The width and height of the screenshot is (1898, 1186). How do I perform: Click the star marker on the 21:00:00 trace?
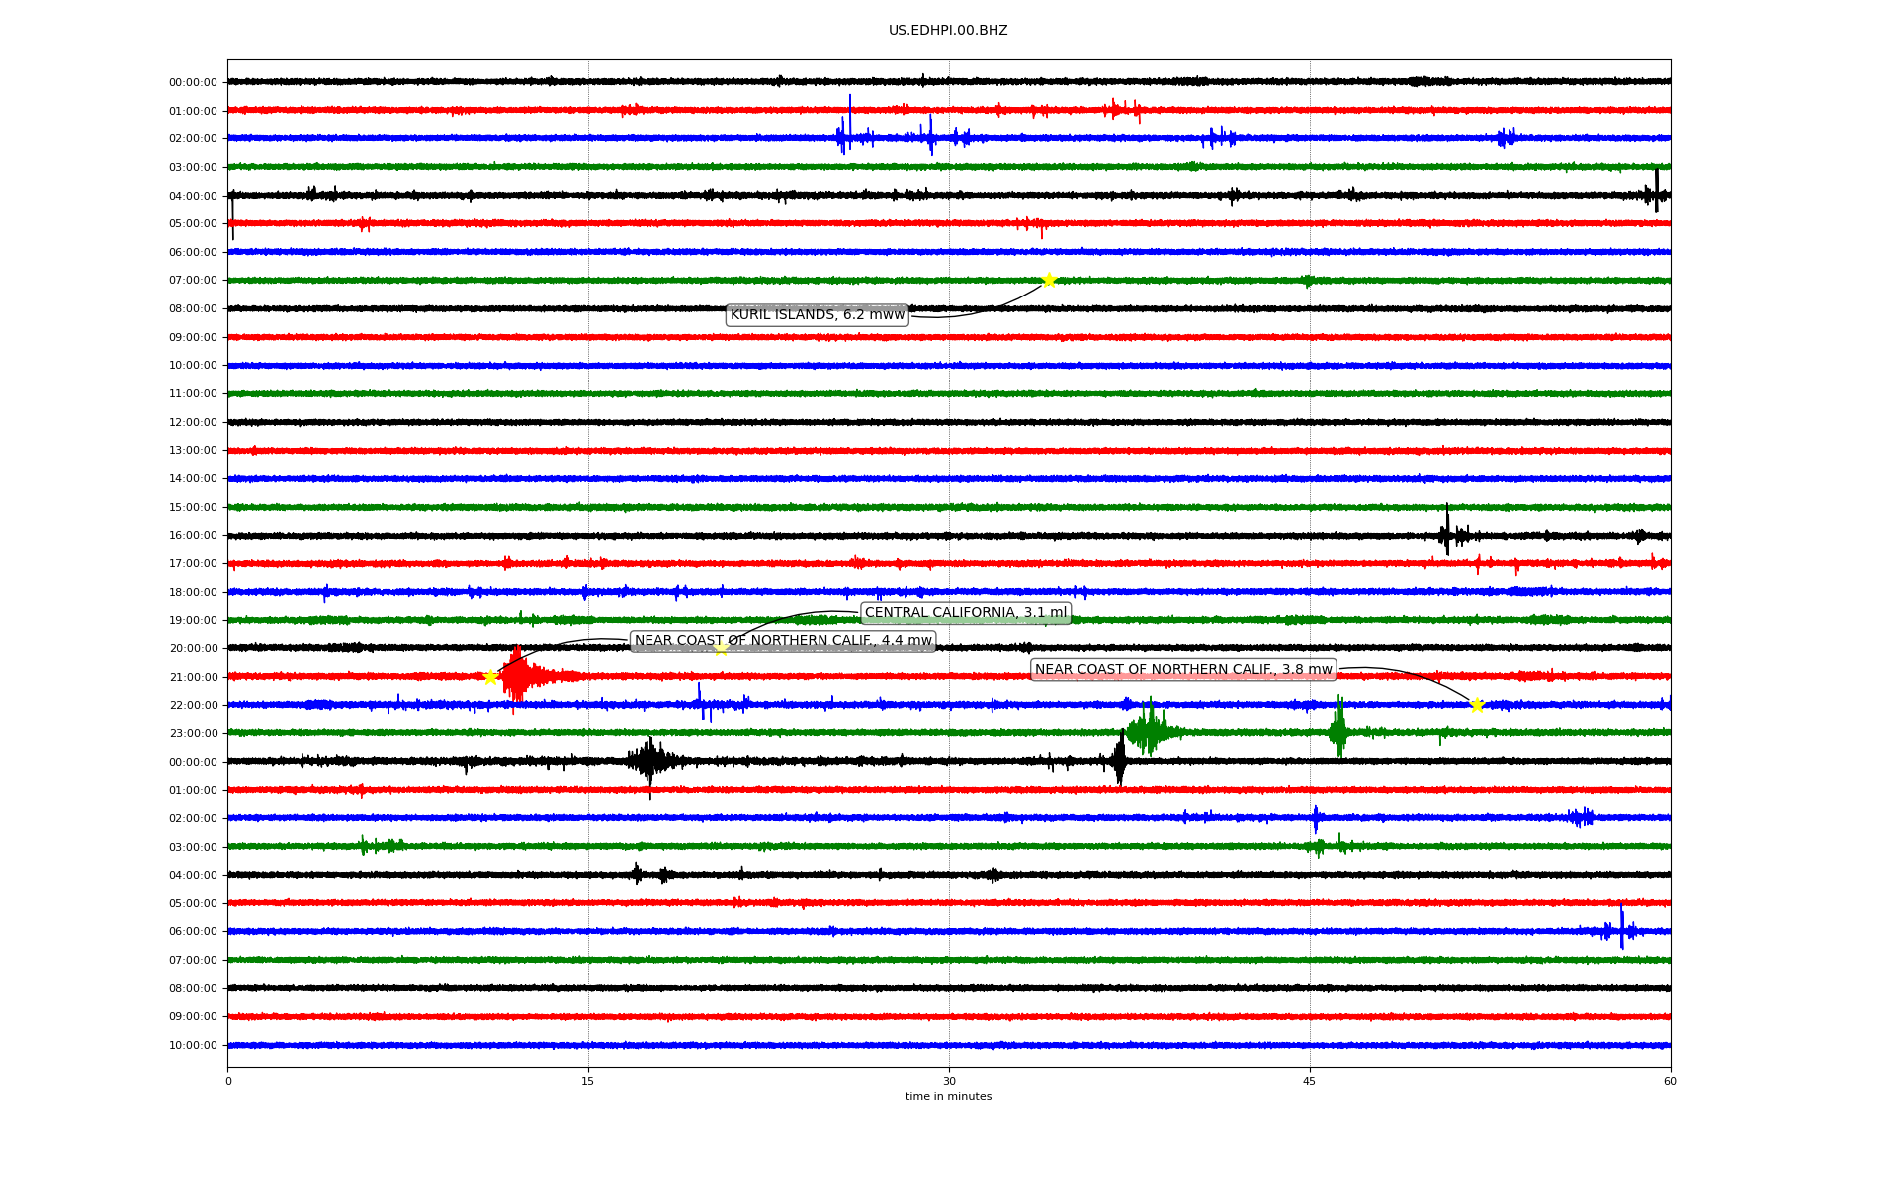490,677
